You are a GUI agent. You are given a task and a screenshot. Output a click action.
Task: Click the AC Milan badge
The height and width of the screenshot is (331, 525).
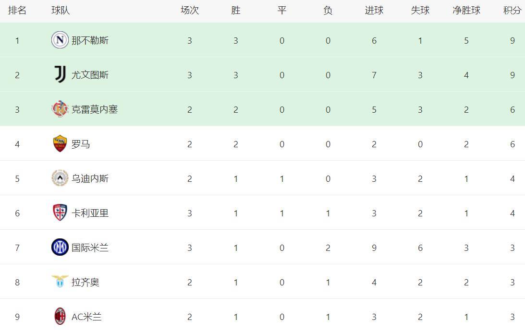[x=60, y=317]
